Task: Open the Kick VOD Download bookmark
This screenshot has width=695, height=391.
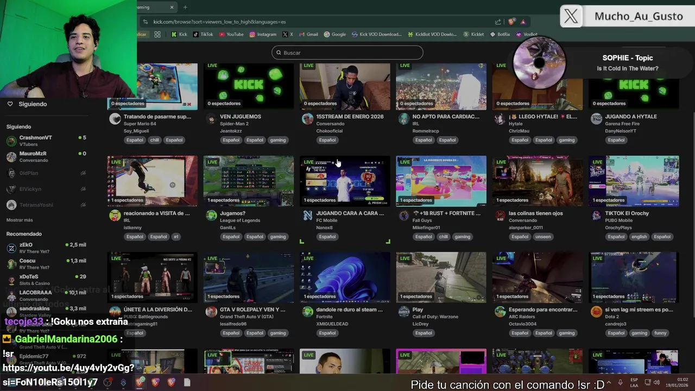Action: [377, 34]
